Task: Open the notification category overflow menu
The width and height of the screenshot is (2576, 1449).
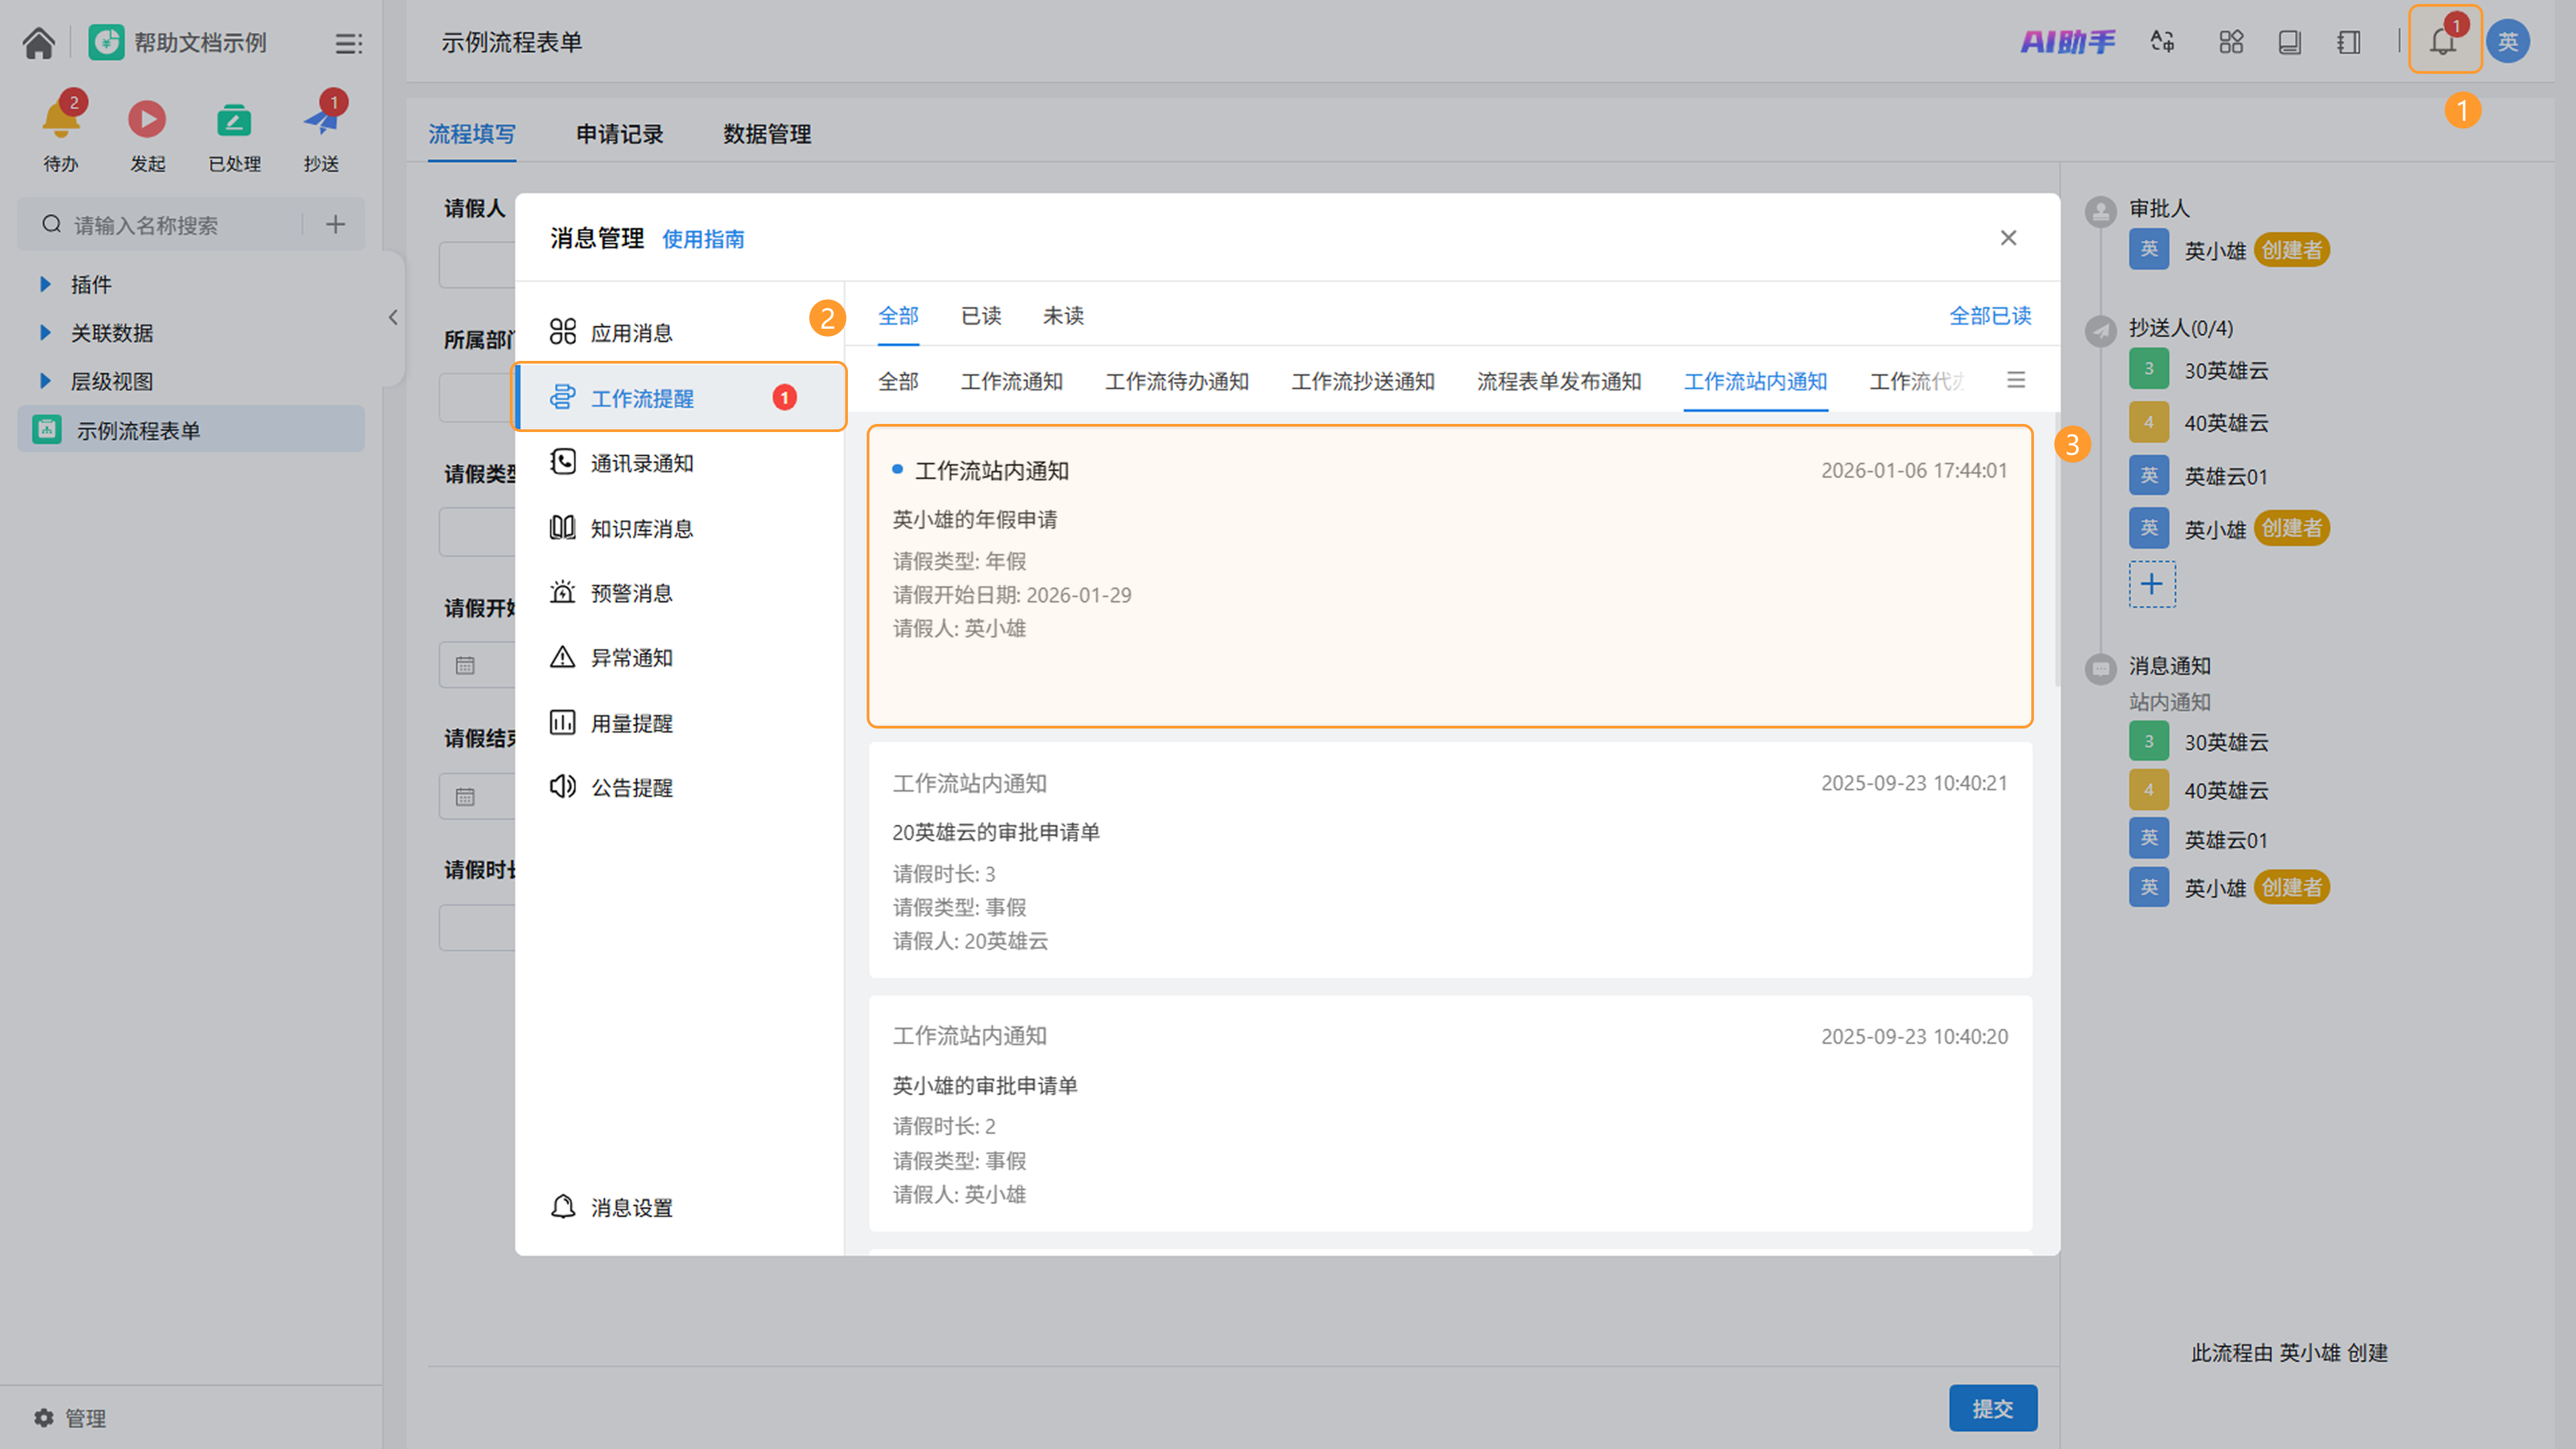Action: pos(2015,380)
